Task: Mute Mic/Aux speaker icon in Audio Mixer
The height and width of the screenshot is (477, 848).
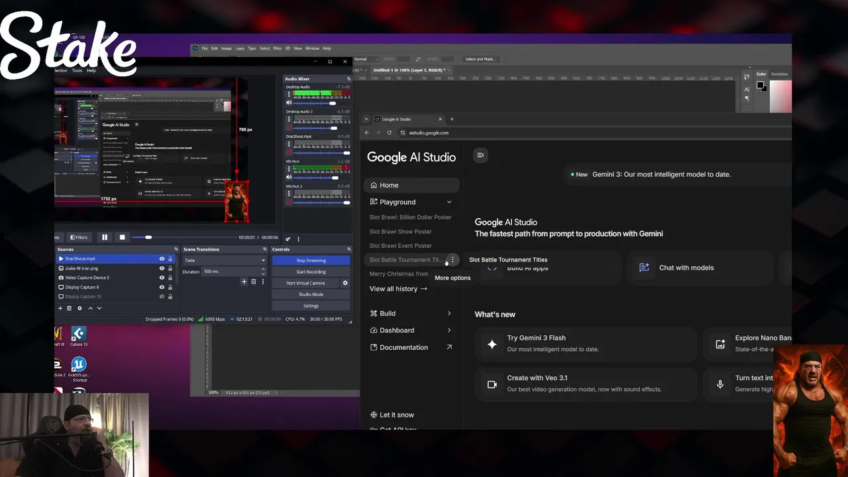Action: [x=289, y=177]
